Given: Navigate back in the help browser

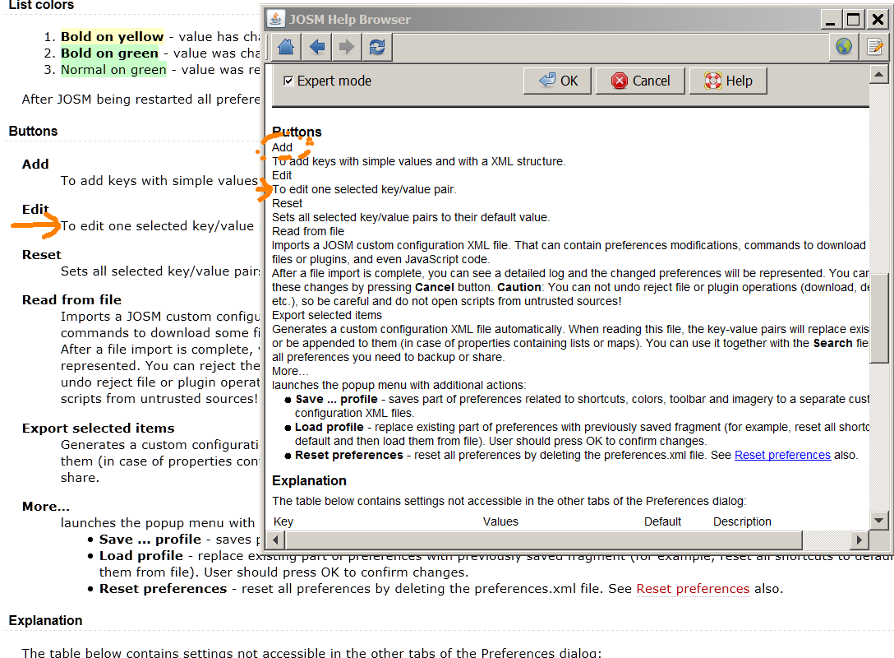Looking at the screenshot, I should click(x=317, y=47).
